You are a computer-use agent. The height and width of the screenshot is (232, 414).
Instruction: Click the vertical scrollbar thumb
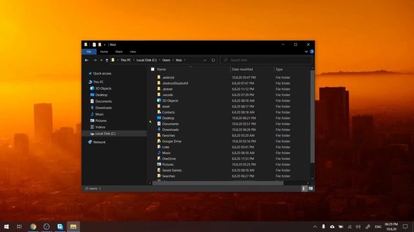312,116
